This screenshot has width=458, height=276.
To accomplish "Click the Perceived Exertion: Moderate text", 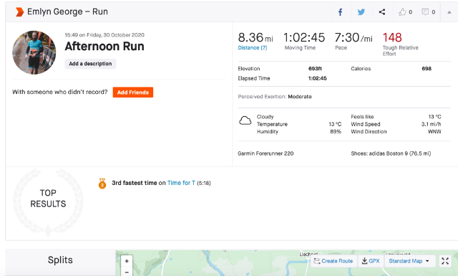I will coord(275,97).
